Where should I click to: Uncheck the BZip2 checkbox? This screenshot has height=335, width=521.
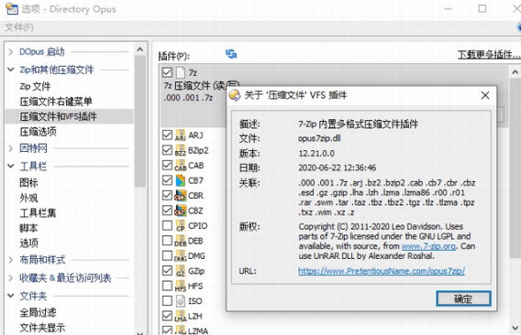[x=167, y=150]
